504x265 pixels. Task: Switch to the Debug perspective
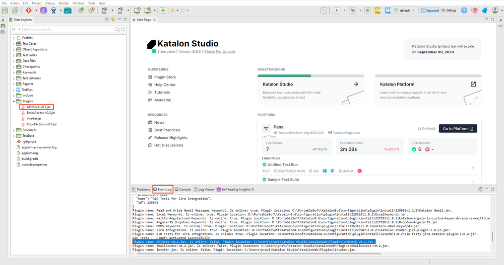tap(448, 10)
